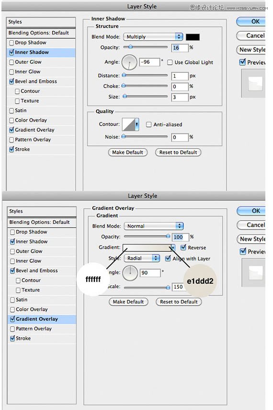Screen dimensions: 273x410
Task: Click Opacity field showing 16
Action: (180, 48)
